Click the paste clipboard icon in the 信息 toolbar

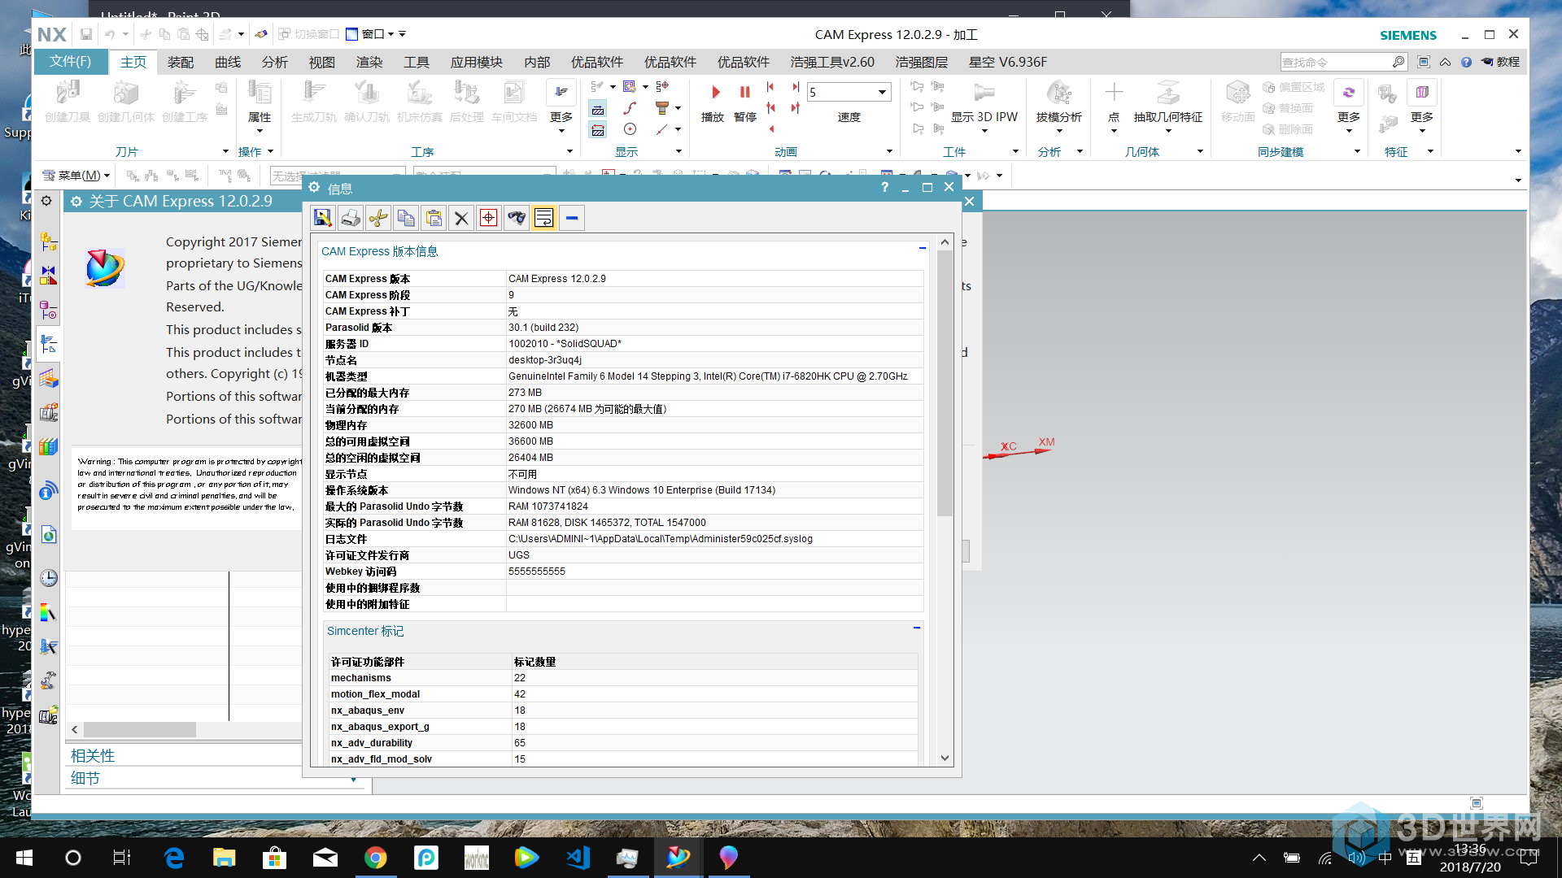434,218
